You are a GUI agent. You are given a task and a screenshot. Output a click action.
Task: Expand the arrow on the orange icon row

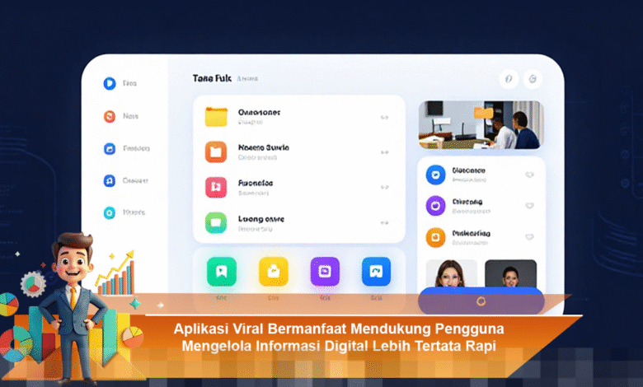[x=384, y=152]
